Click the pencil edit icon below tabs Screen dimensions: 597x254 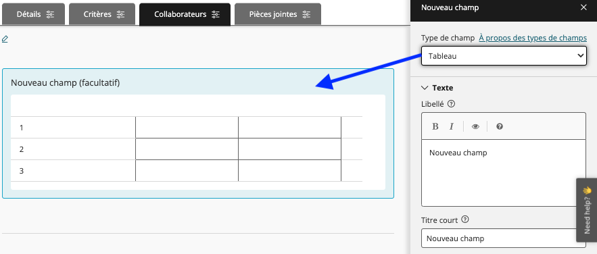(5, 39)
